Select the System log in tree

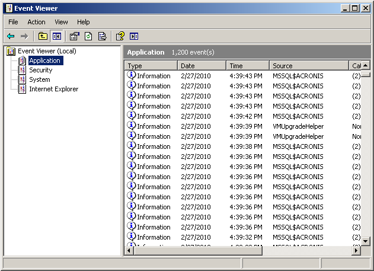tap(39, 79)
